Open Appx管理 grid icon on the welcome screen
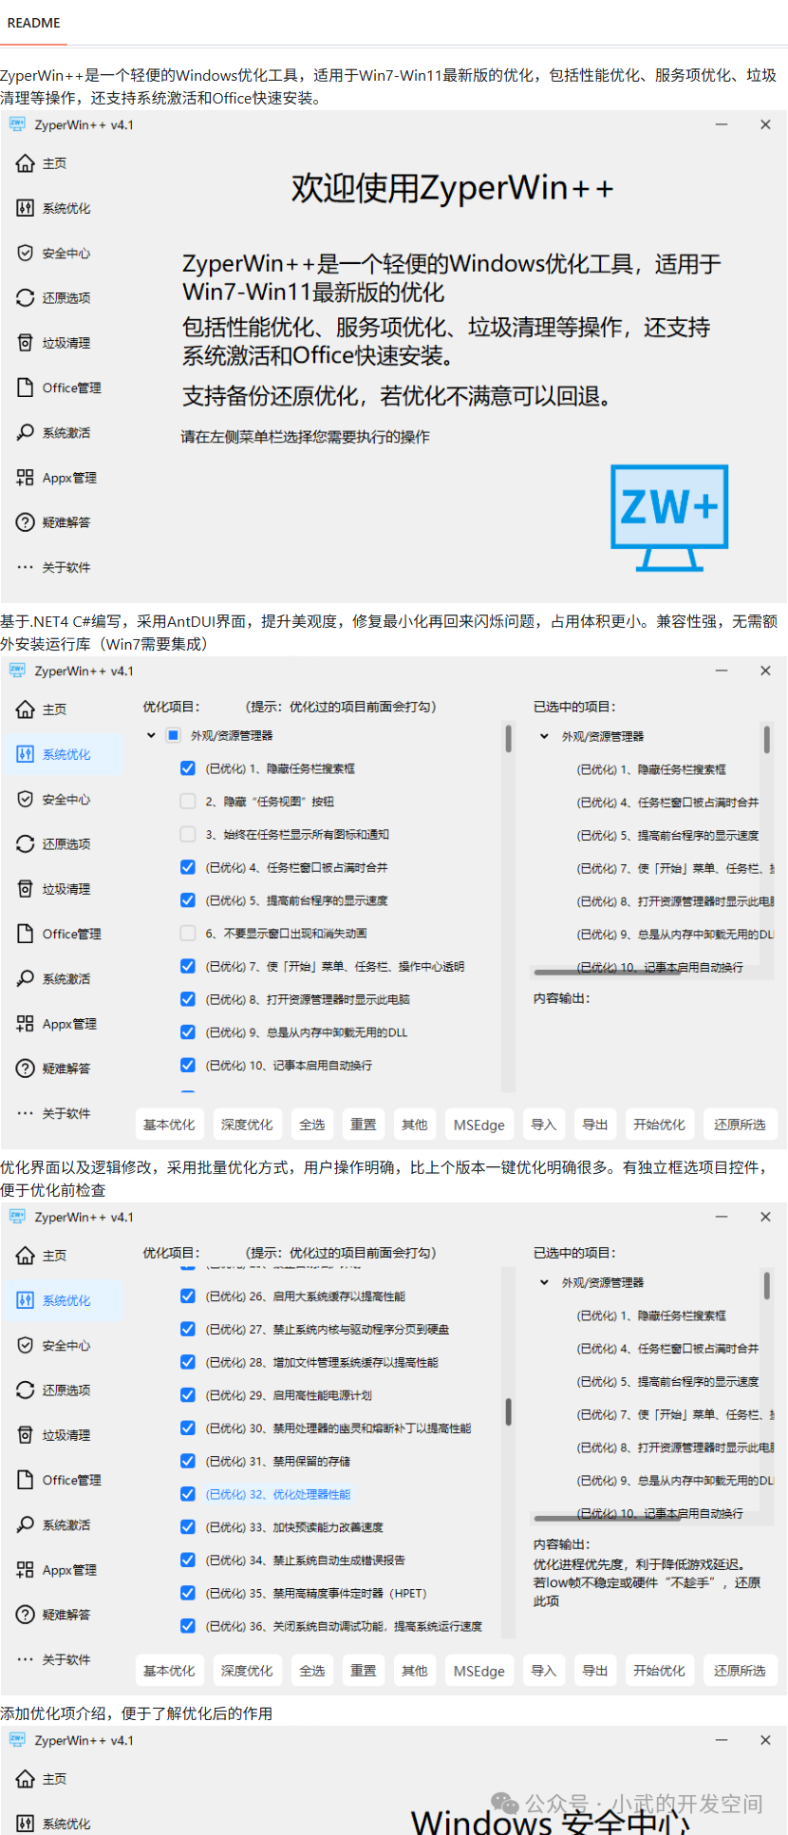Image resolution: width=788 pixels, height=1835 pixels. click(x=25, y=478)
